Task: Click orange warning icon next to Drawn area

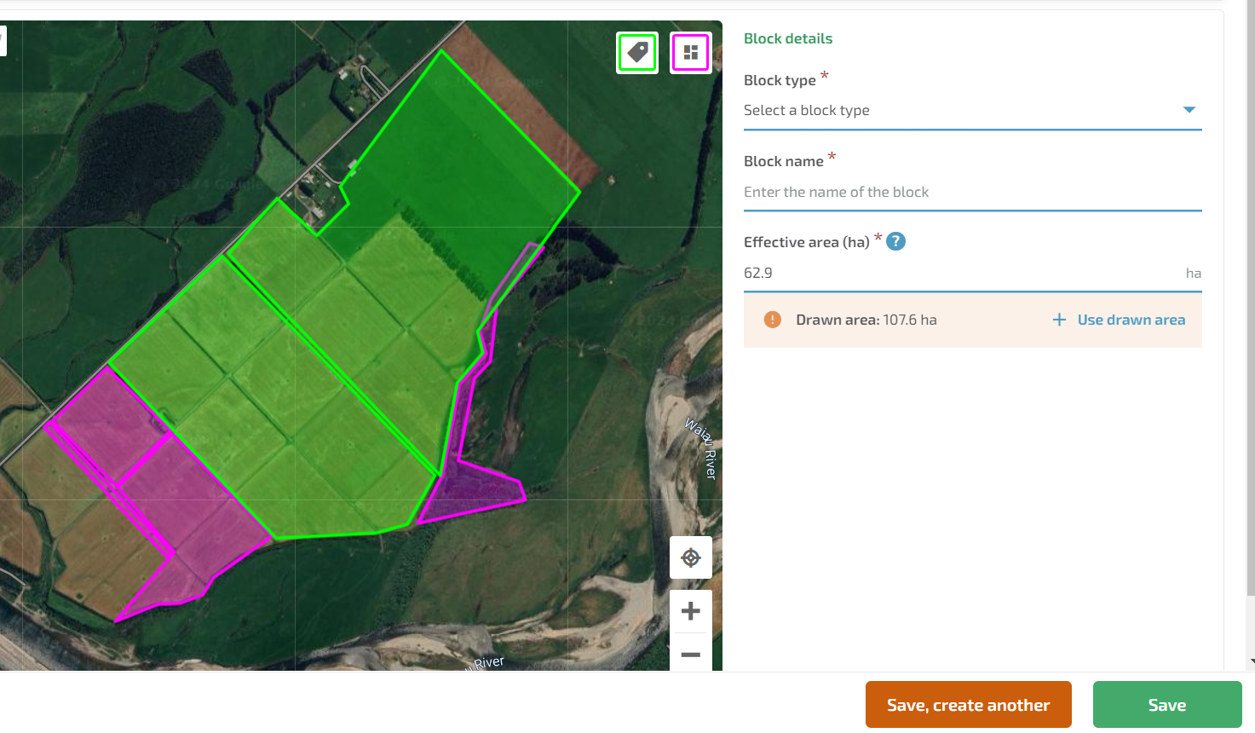Action: pos(772,320)
